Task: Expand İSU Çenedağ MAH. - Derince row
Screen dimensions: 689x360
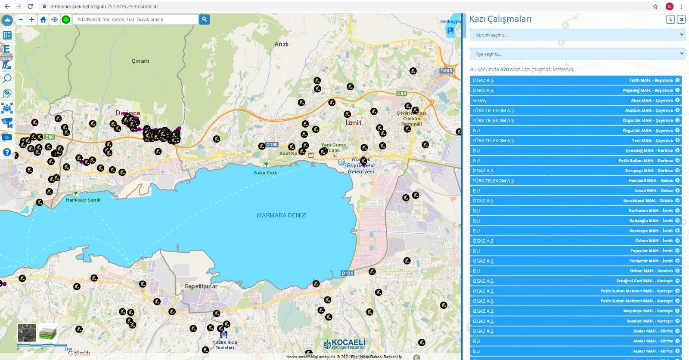Action: (576, 150)
